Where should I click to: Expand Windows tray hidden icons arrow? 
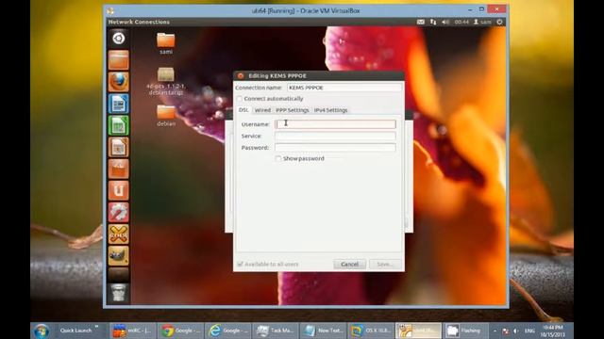495,331
